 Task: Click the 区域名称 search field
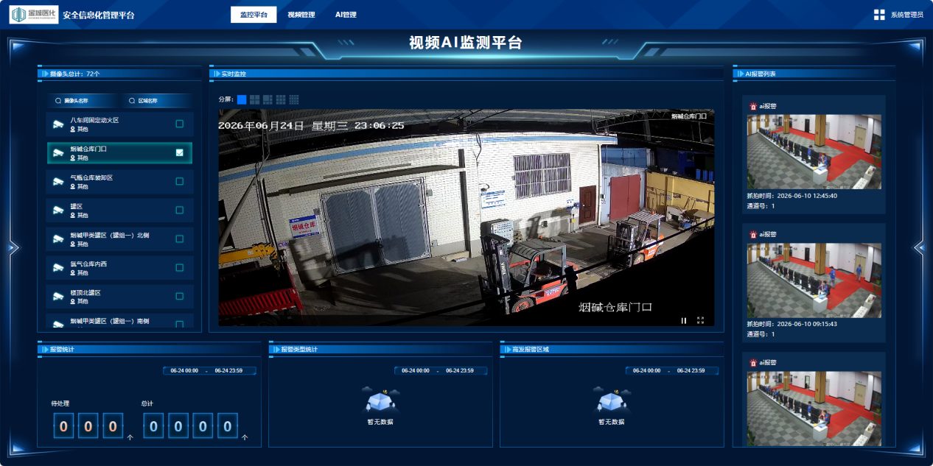pos(158,101)
